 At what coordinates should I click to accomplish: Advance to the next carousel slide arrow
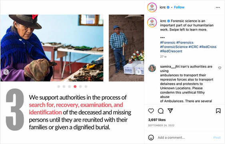(x=138, y=72)
